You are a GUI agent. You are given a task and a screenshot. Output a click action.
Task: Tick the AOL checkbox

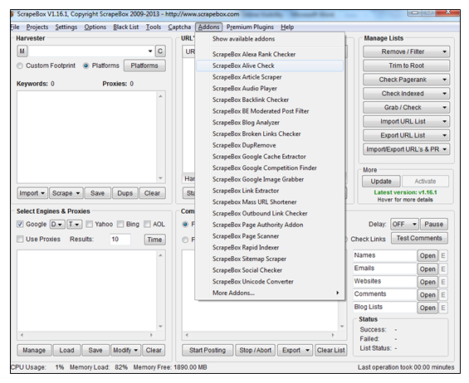[147, 224]
